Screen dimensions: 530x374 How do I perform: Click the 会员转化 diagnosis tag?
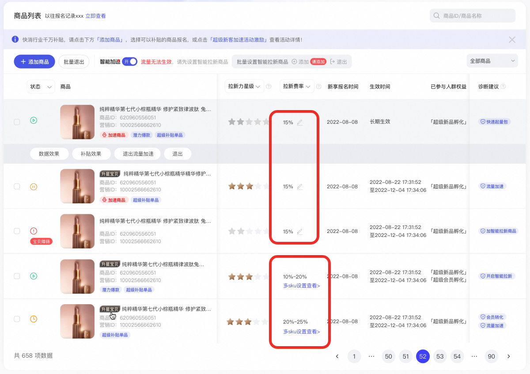tap(492, 317)
